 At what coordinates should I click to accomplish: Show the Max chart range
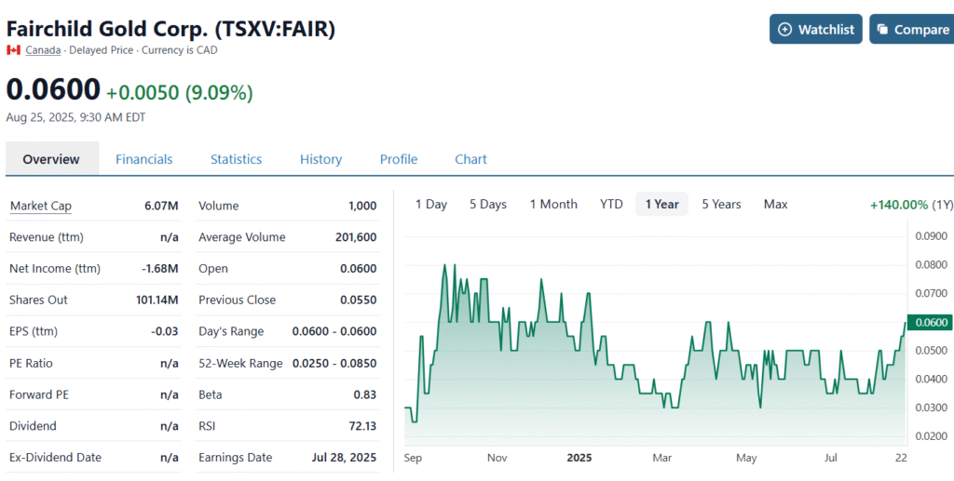click(x=775, y=204)
